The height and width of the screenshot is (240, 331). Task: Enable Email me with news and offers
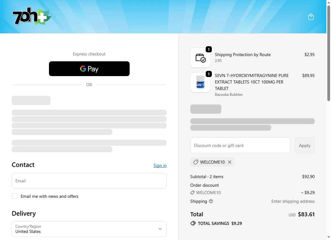pos(15,196)
